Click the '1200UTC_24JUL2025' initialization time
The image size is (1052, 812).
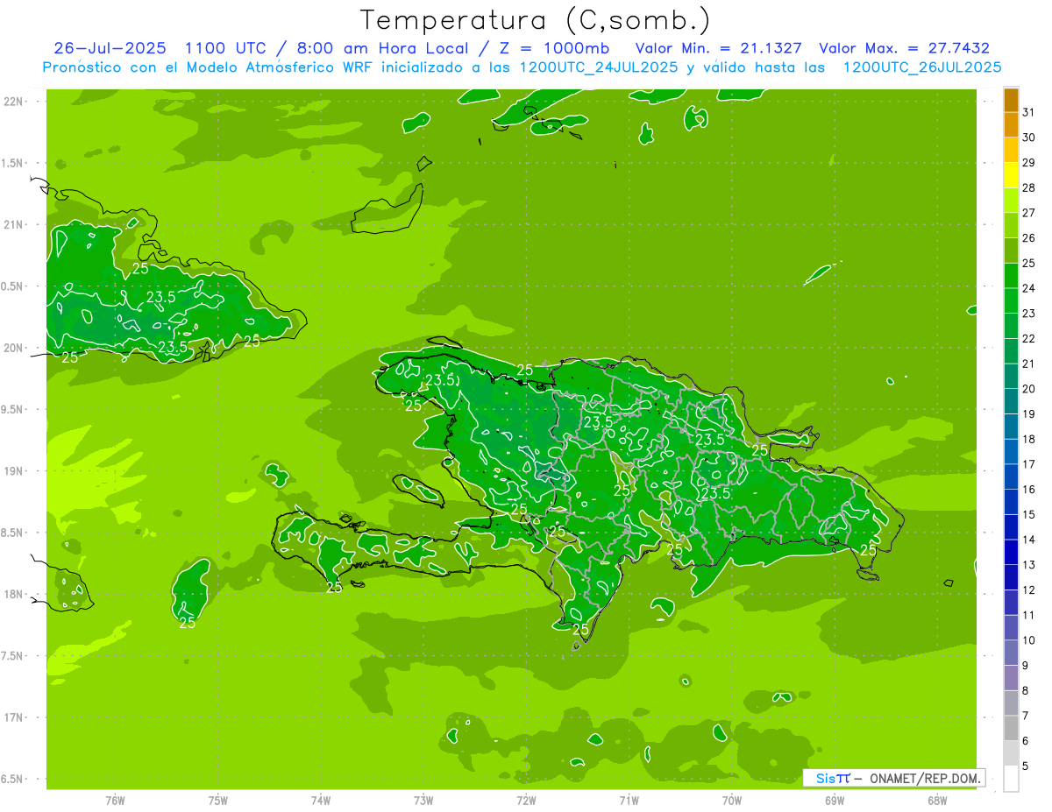tap(599, 67)
